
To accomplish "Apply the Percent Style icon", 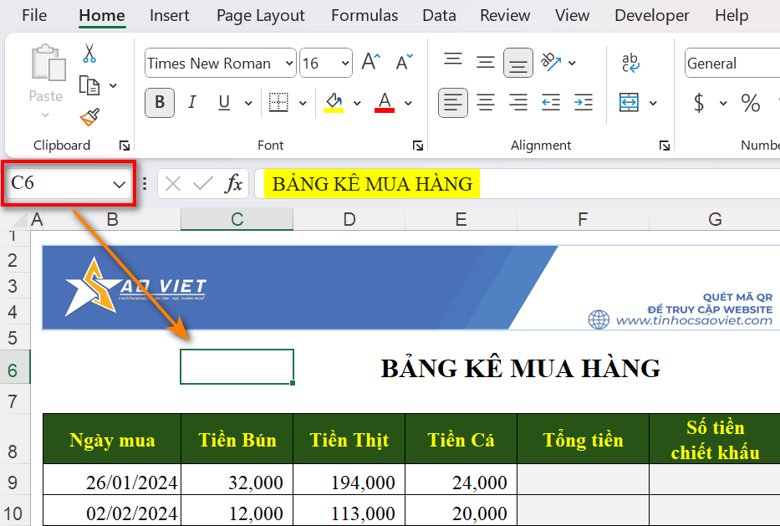I will (x=750, y=102).
